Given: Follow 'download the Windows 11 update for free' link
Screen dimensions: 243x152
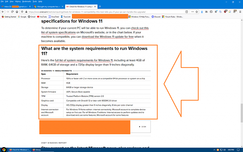Looking at the screenshot, I should click(108, 37).
